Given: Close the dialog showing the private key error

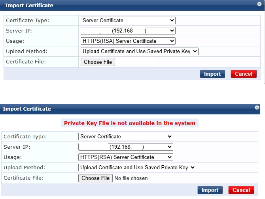Looking at the screenshot, I should point(257,107).
